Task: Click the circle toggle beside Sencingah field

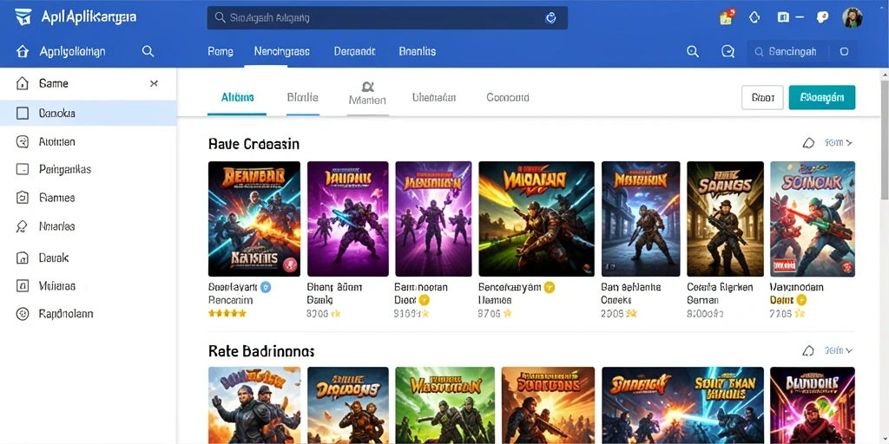Action: [x=844, y=51]
